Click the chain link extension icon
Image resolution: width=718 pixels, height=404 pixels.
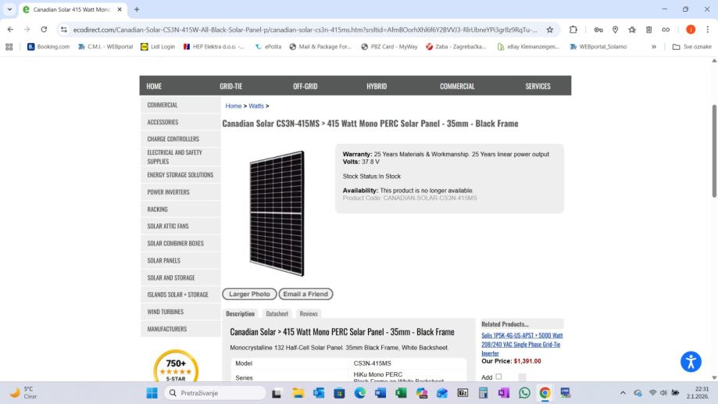666,30
